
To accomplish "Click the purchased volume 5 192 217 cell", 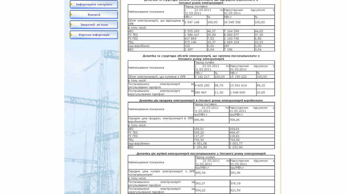I will click(x=204, y=77).
